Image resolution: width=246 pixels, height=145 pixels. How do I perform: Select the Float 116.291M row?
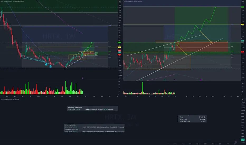[192, 117]
